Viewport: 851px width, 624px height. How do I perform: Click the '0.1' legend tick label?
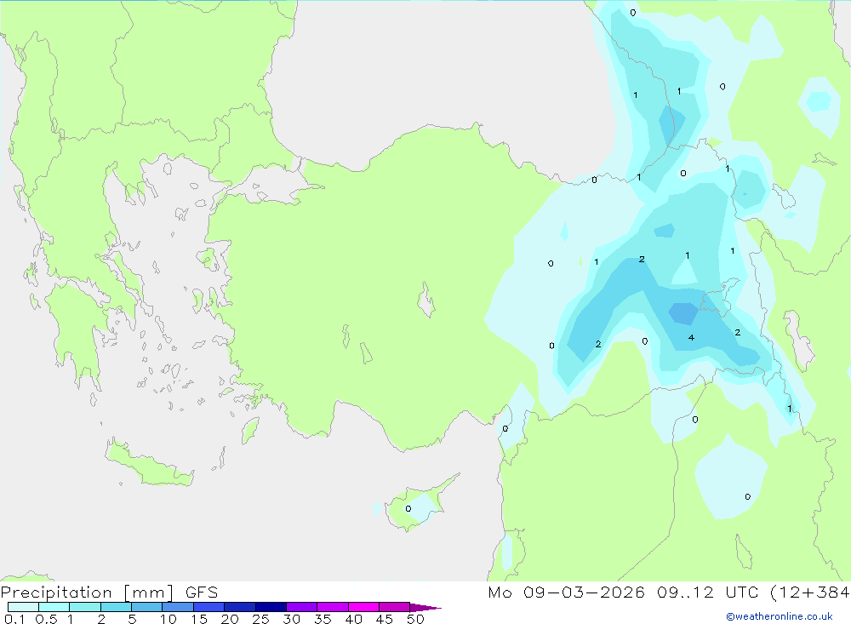(x=14, y=619)
